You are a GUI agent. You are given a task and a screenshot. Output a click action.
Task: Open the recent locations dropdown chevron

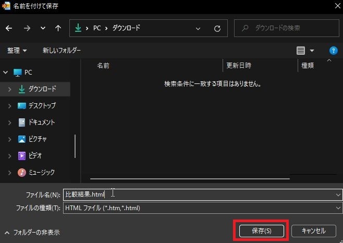(43, 28)
